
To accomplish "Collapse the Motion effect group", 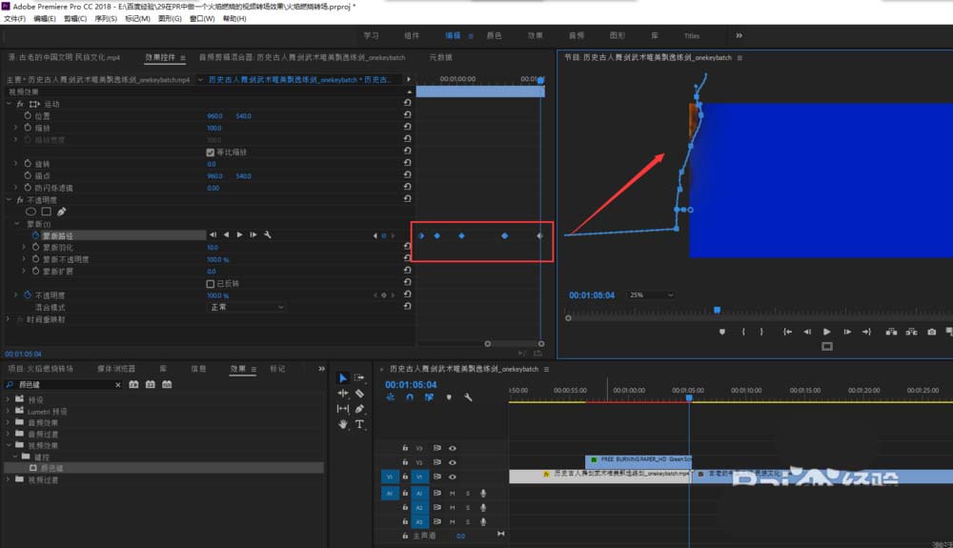I will 9,104.
